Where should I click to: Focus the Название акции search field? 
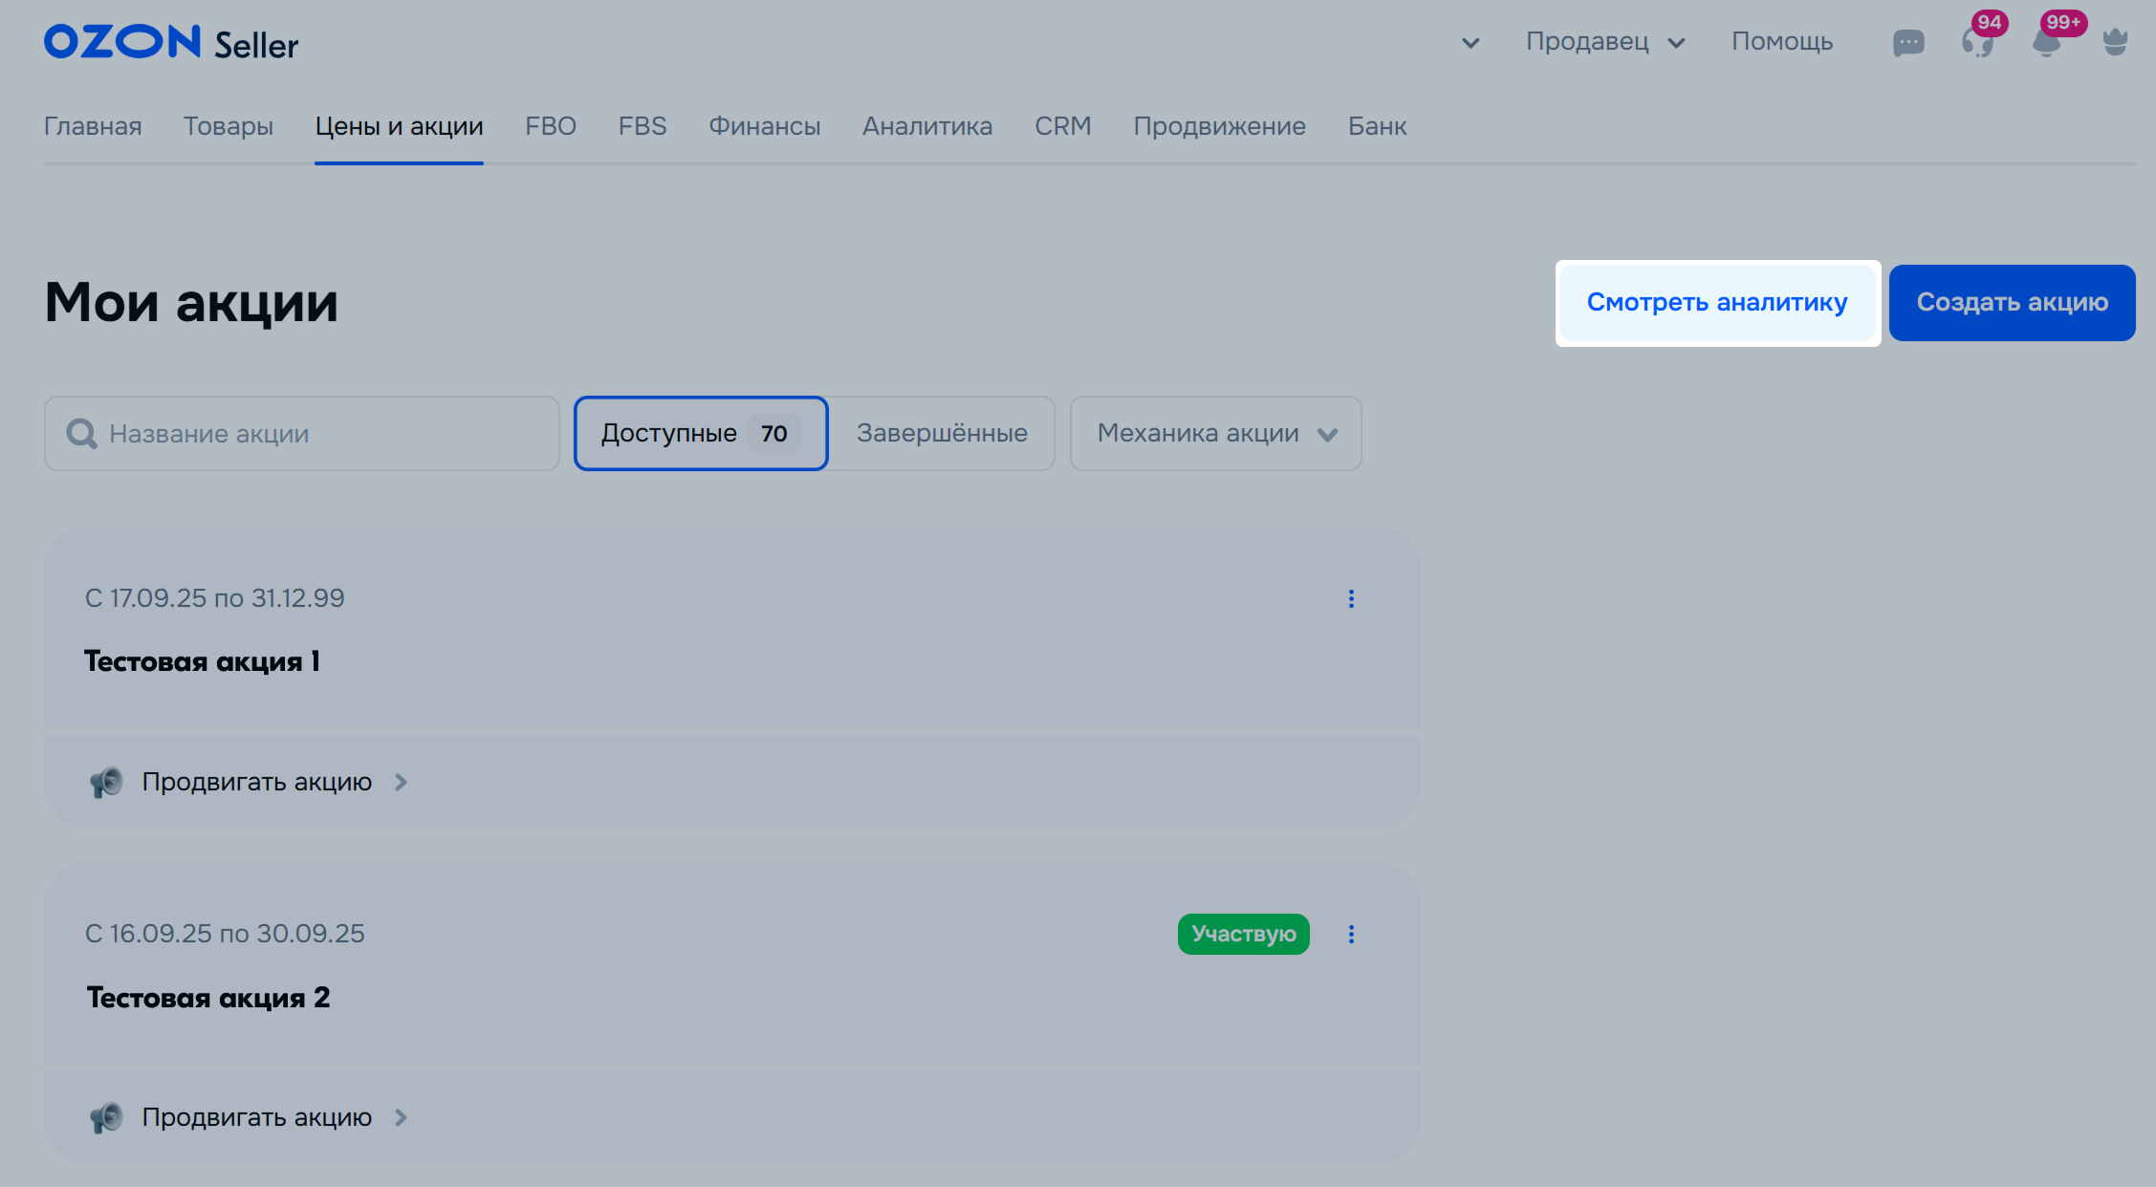(316, 434)
